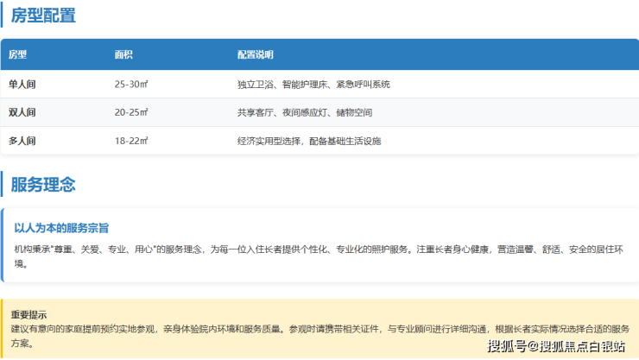Click the 多人间 row label

pyautogui.click(x=22, y=140)
